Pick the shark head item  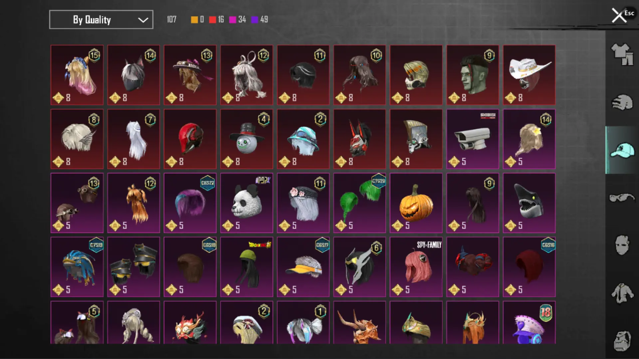pos(529,203)
